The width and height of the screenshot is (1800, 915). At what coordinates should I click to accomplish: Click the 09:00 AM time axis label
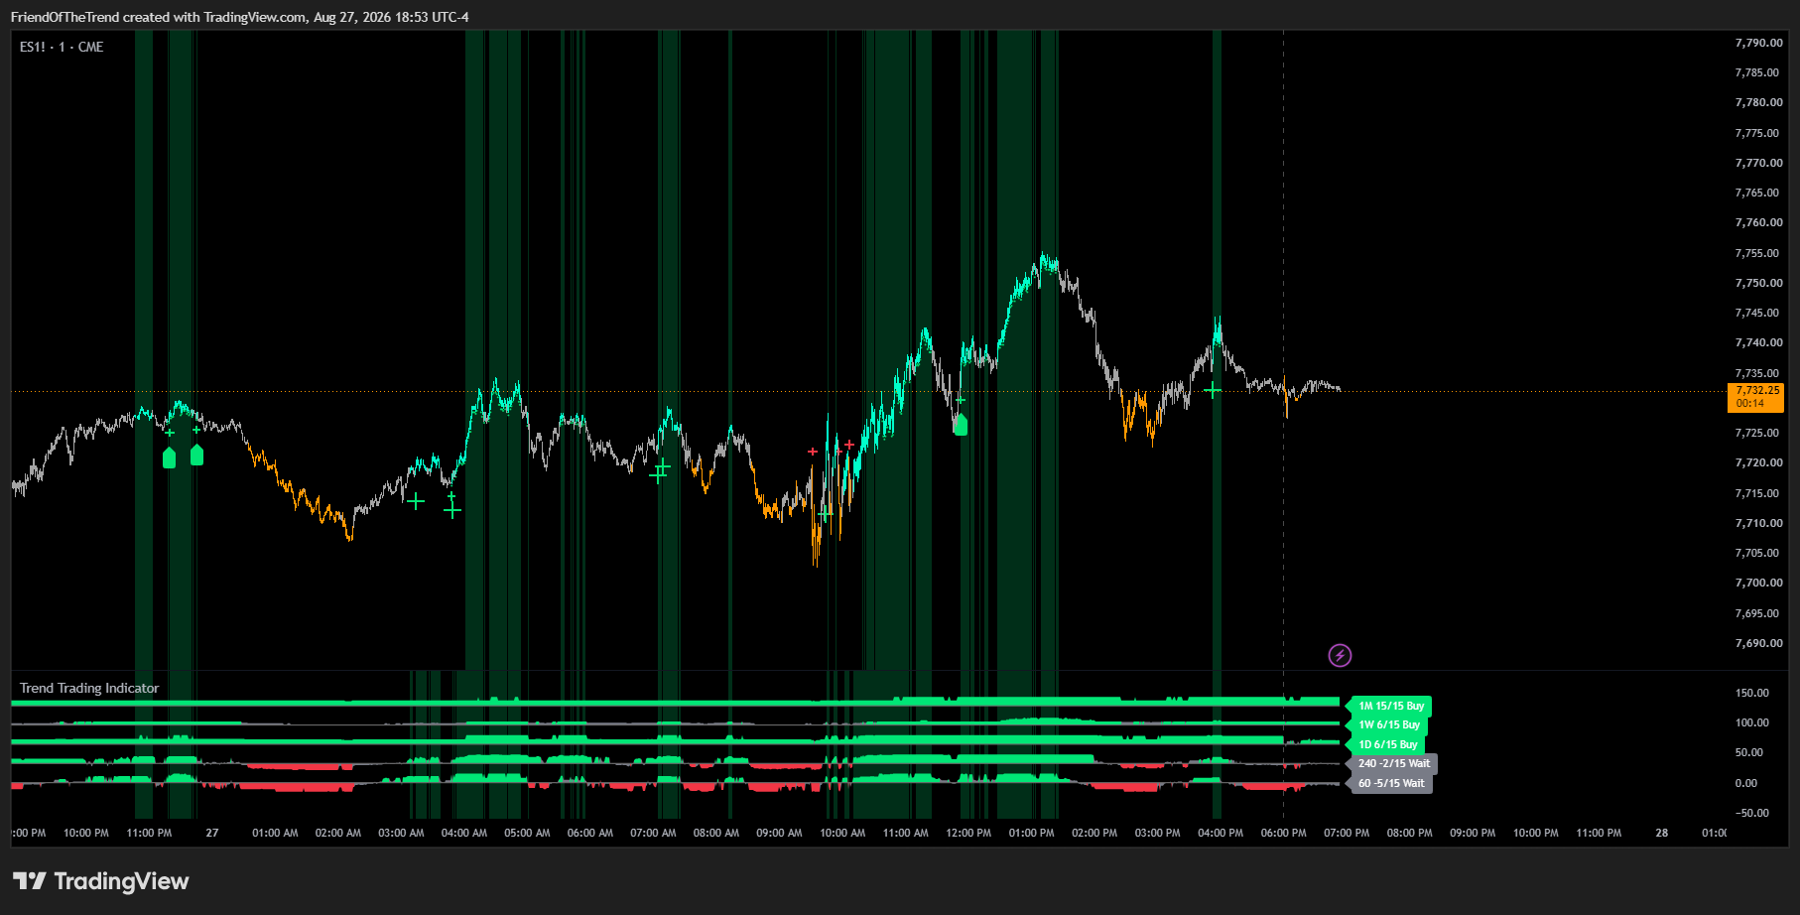pyautogui.click(x=779, y=833)
